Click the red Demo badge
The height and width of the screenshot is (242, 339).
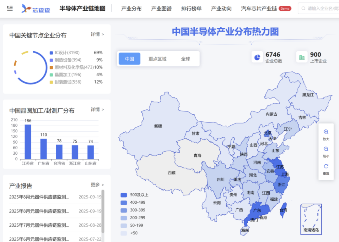tap(285, 9)
